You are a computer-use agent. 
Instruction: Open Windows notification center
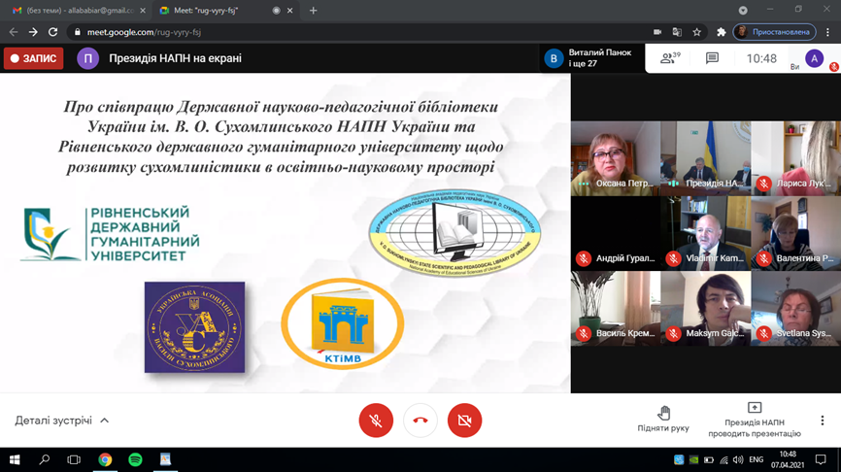[821, 459]
